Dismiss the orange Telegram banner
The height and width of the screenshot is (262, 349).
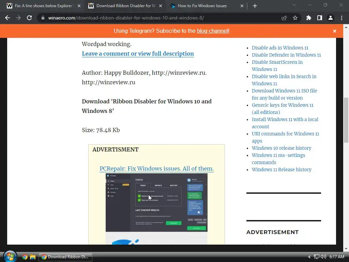(335, 31)
